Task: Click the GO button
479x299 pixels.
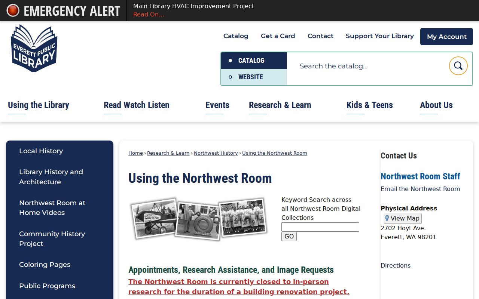Action: 289,236
